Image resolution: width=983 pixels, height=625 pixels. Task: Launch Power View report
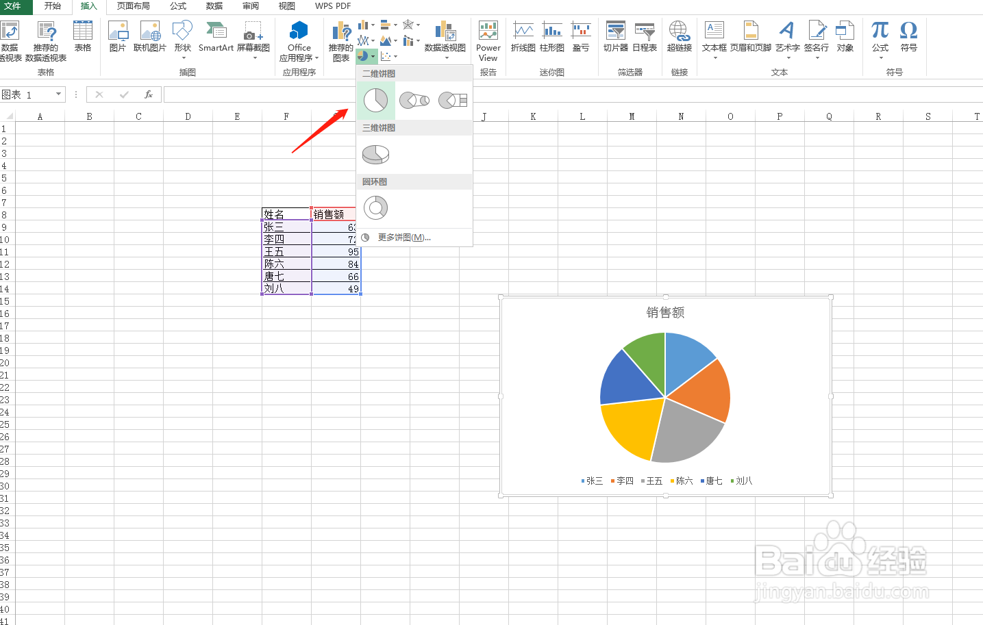pyautogui.click(x=488, y=41)
